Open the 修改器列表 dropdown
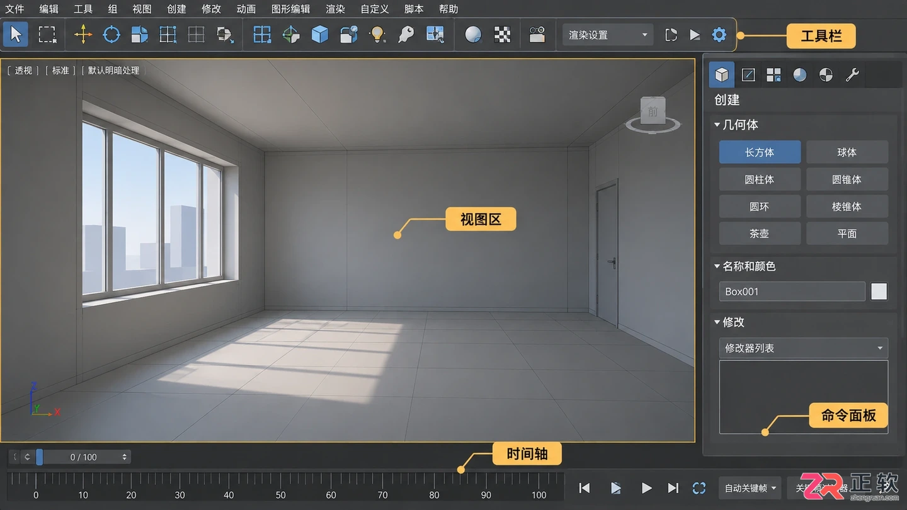This screenshot has height=510, width=907. pos(804,348)
